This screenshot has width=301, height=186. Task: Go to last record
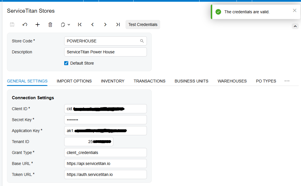(x=118, y=25)
